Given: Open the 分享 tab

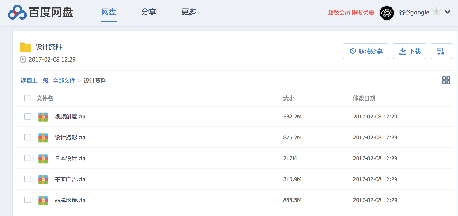Looking at the screenshot, I should [149, 12].
